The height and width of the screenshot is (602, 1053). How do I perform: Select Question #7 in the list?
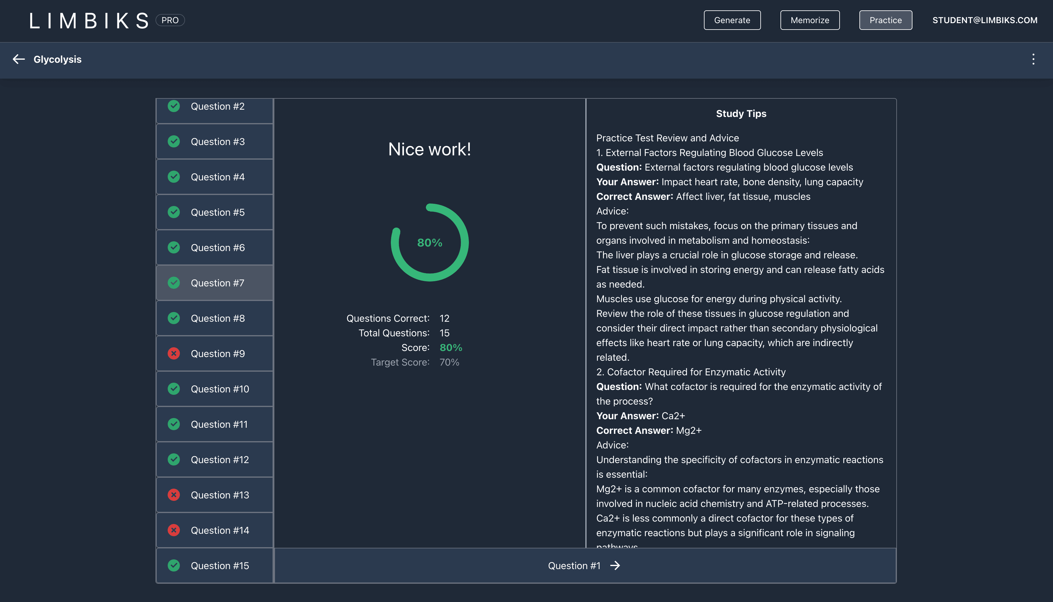[217, 283]
